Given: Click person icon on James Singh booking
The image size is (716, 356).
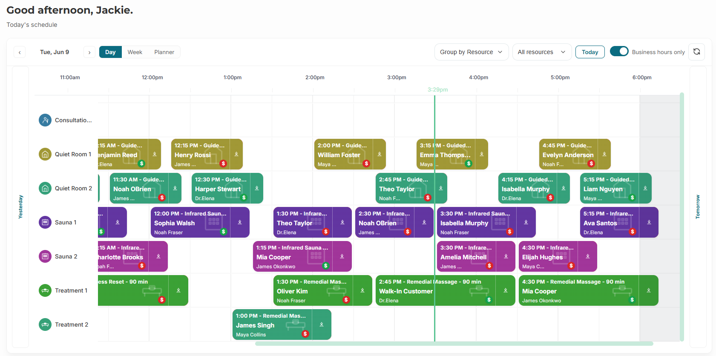Looking at the screenshot, I should 322,324.
